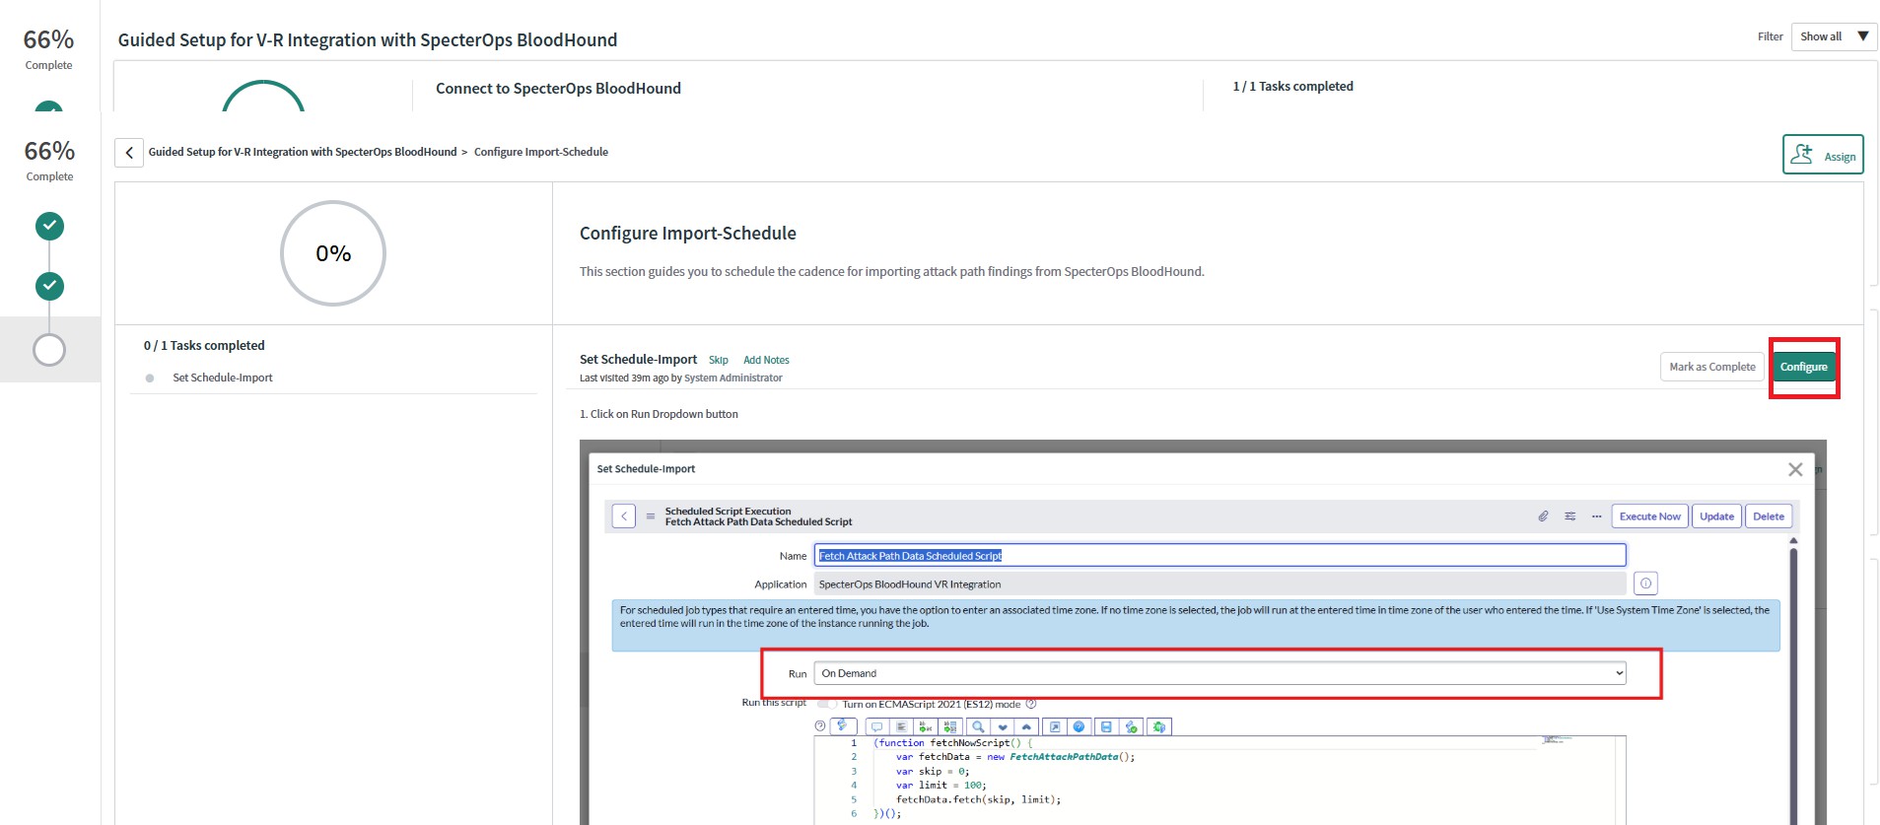Click the syntax check icon in script toolbar
1880x825 pixels.
click(1131, 726)
